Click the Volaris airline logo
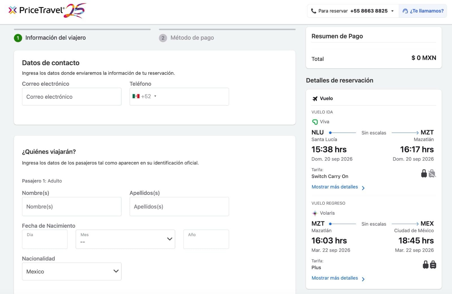 coord(315,213)
